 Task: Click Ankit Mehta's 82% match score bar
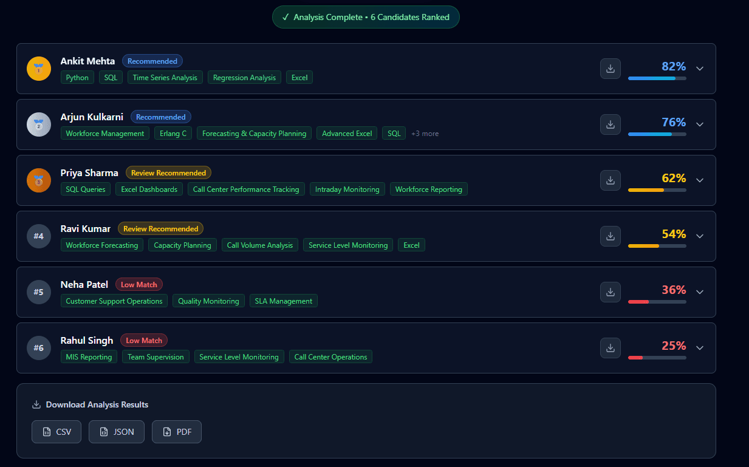pyautogui.click(x=657, y=78)
